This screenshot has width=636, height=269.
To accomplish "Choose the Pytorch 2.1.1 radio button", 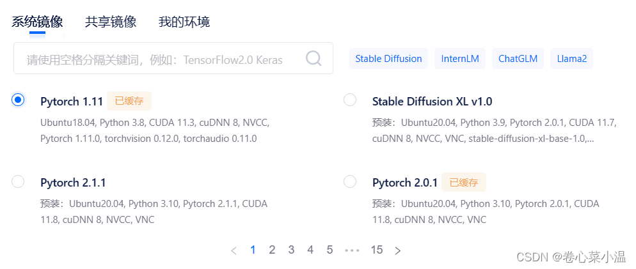I will click(19, 181).
